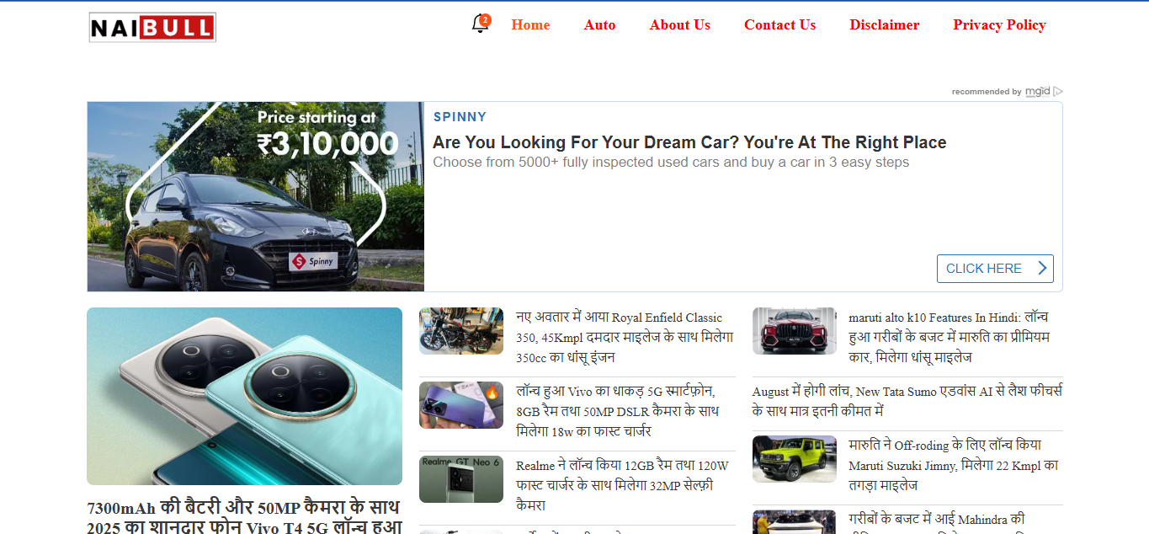The image size is (1149, 534).
Task: Click the Realme GT Neo 6 thumbnail
Action: (461, 479)
